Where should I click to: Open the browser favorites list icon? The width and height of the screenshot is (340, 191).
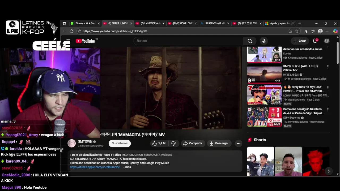(x=313, y=31)
